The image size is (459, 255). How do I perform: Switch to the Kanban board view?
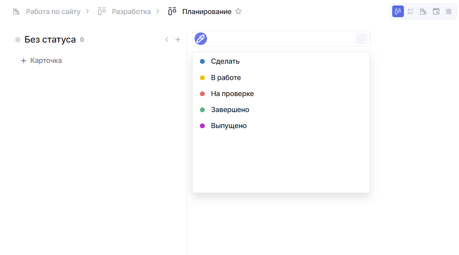pyautogui.click(x=398, y=11)
